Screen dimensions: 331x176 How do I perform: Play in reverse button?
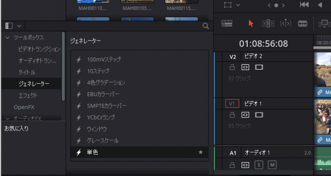tap(320, 5)
